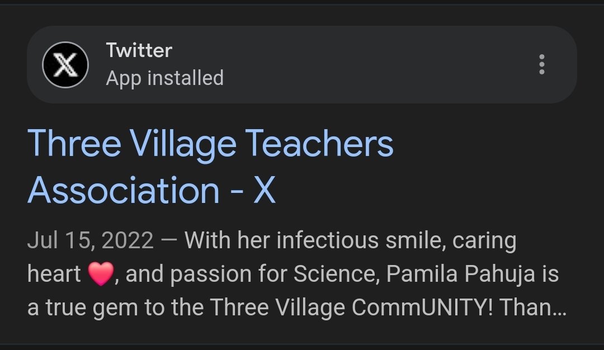Click the word "Village" in the blue title

coord(184,143)
